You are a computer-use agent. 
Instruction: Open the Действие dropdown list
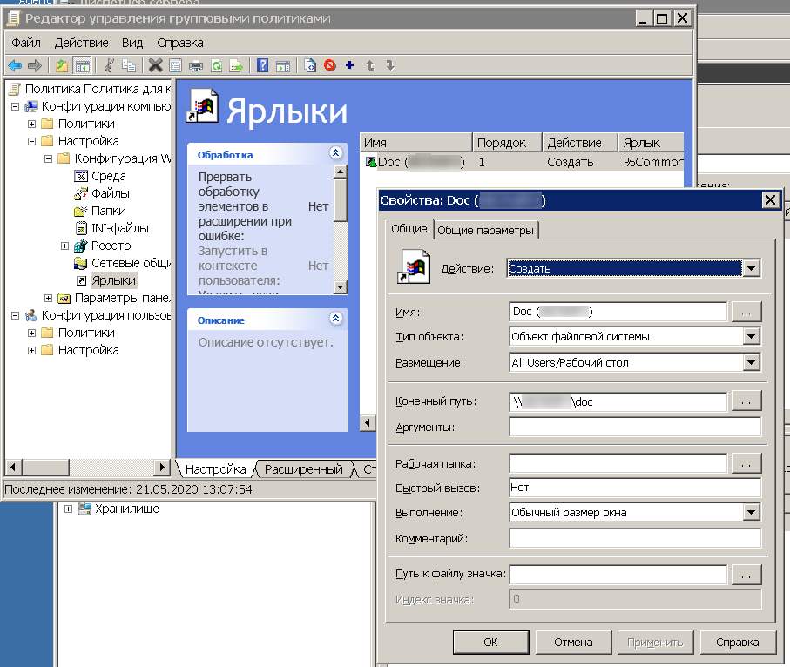(x=752, y=269)
